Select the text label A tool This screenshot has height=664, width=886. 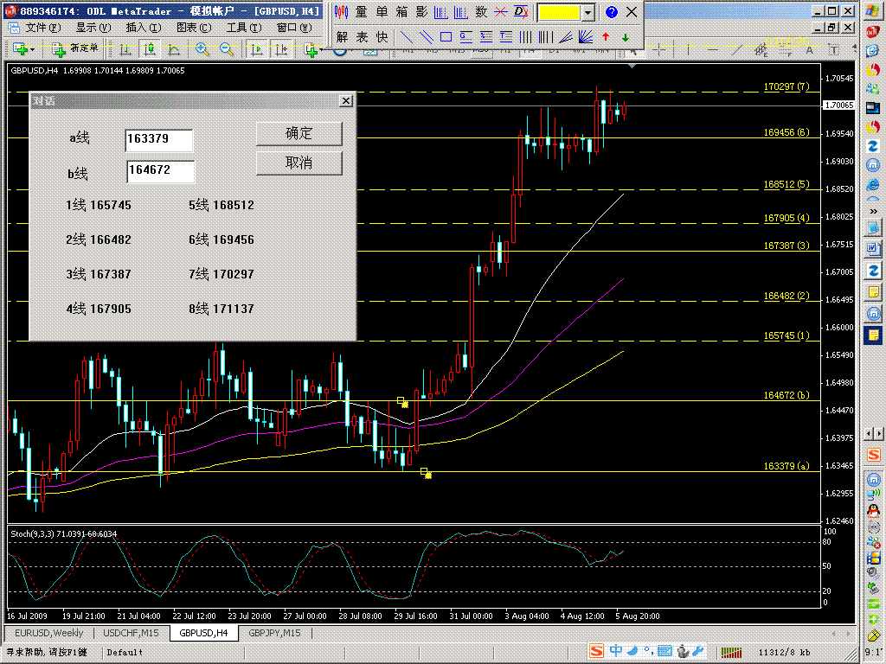tap(809, 49)
